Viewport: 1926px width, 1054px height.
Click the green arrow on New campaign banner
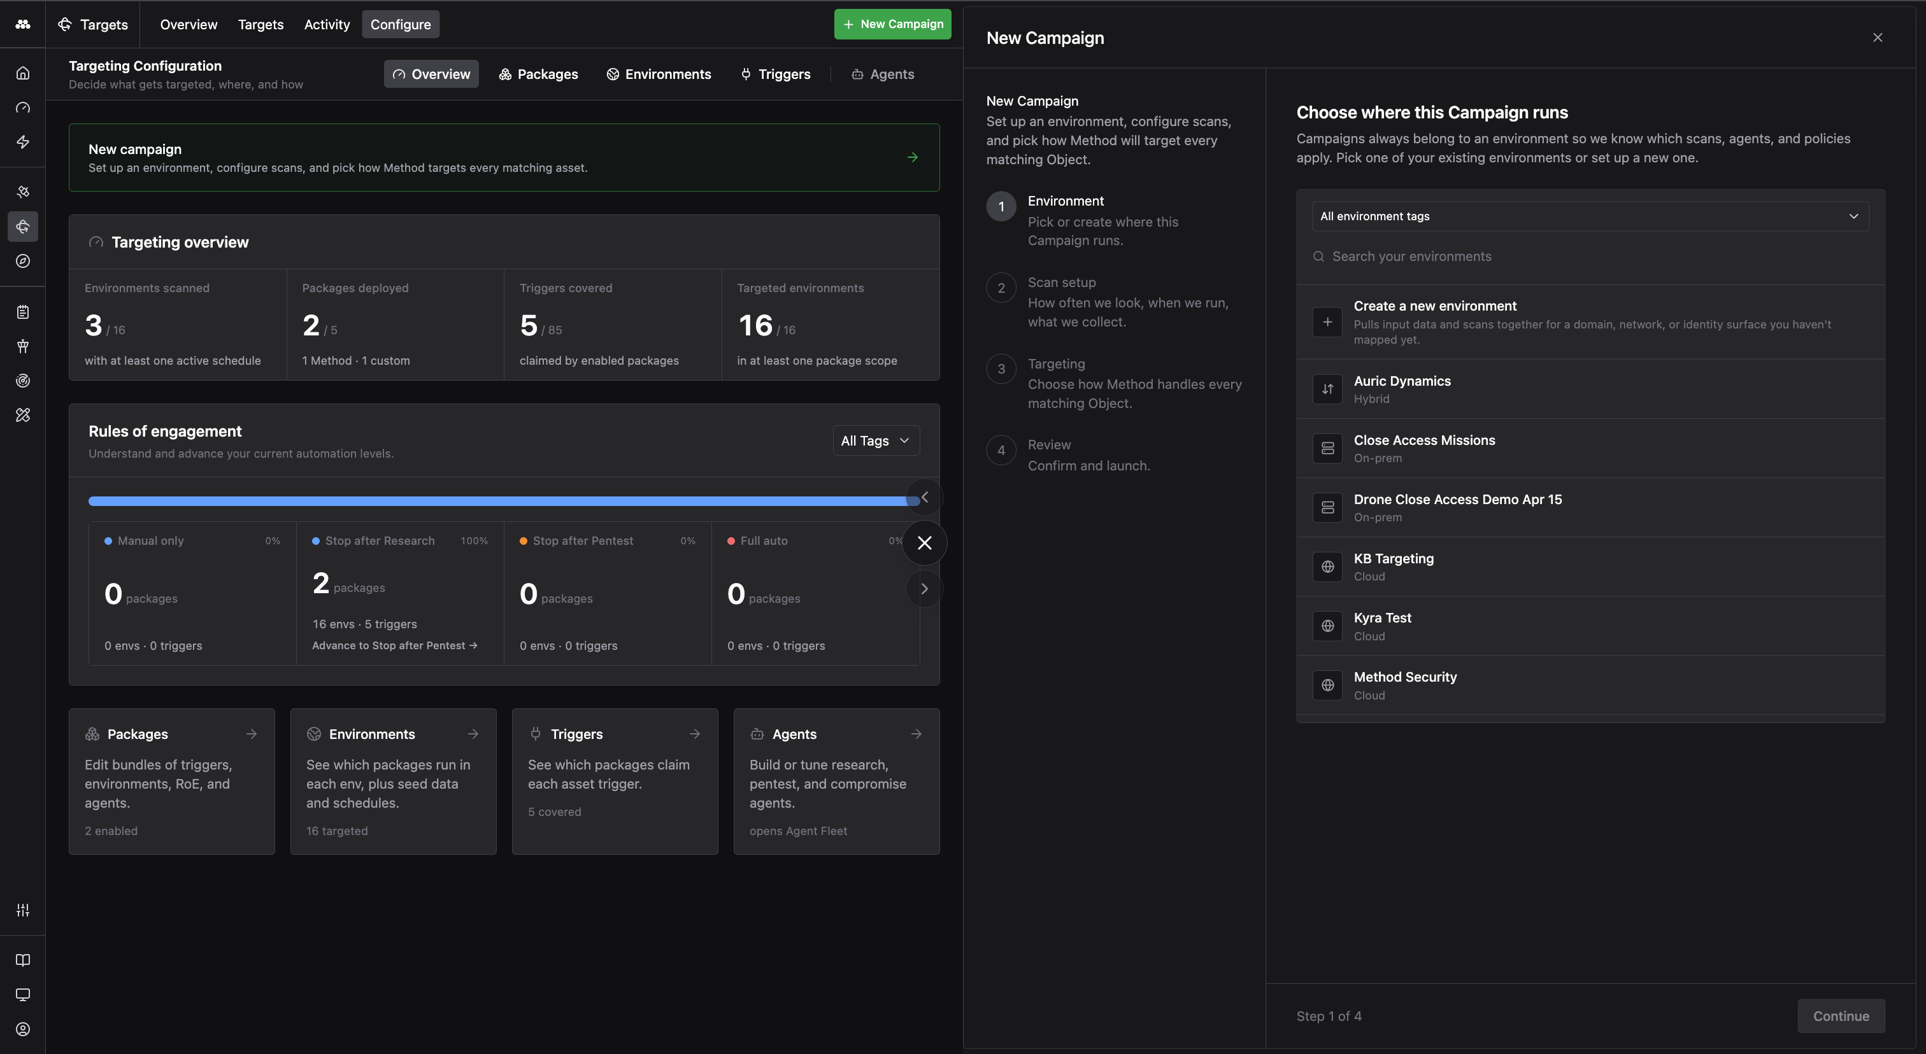point(912,157)
